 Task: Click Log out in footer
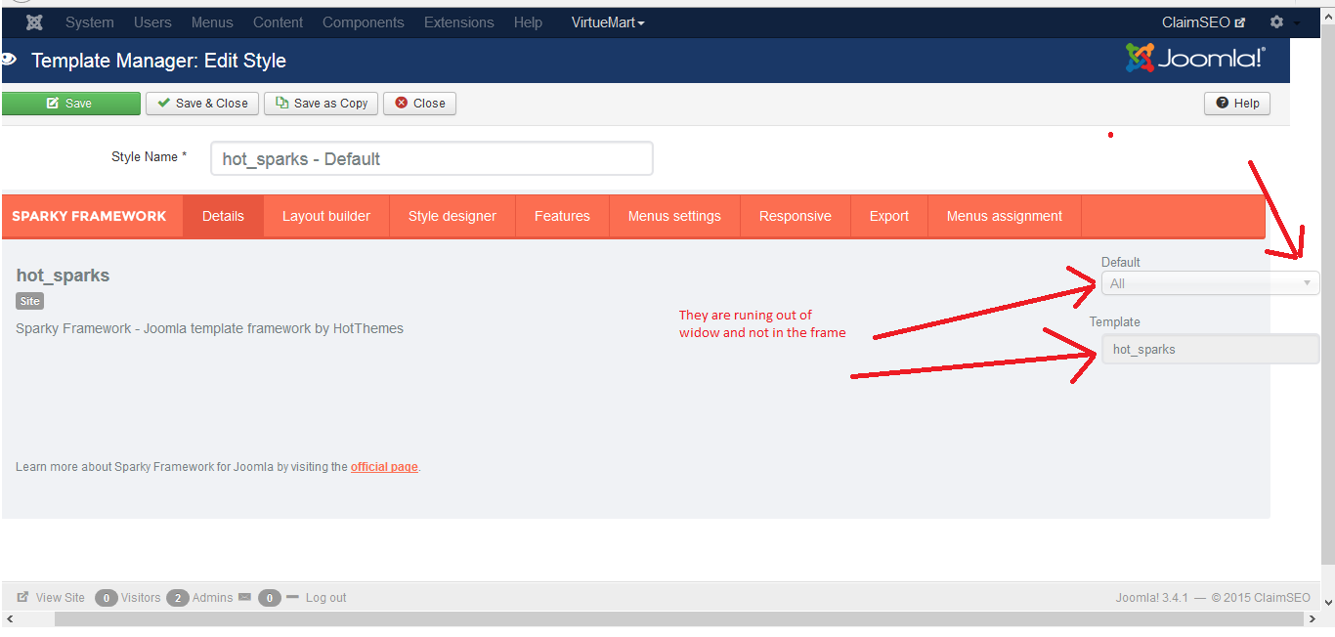tap(325, 597)
